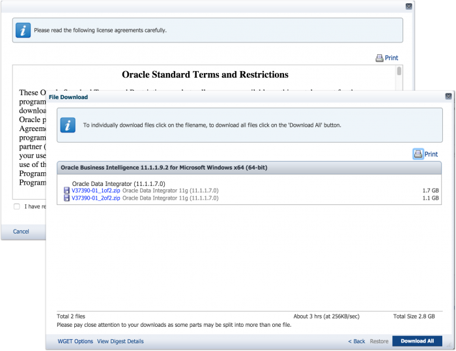The width and height of the screenshot is (456, 351).
Task: Click 'Total Size 2.8 GB' text
Action: (x=414, y=316)
